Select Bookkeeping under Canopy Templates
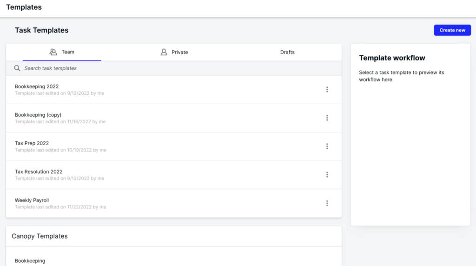Viewport: 476px width, 266px height. [x=30, y=261]
